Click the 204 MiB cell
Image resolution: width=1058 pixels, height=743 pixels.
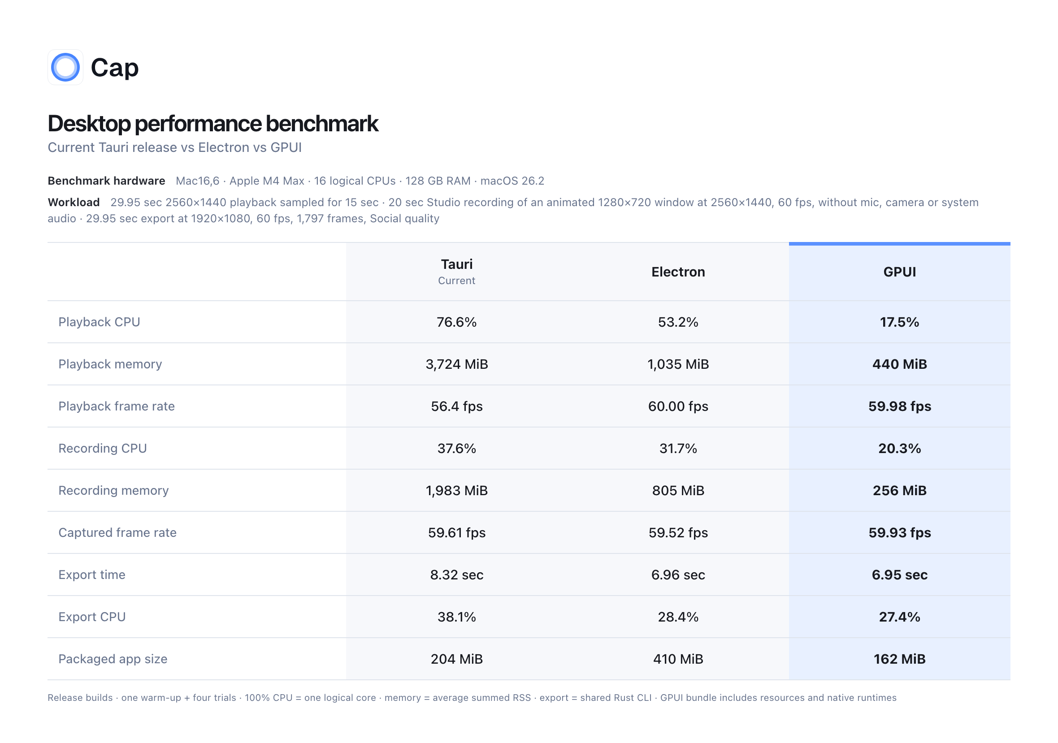tap(457, 659)
